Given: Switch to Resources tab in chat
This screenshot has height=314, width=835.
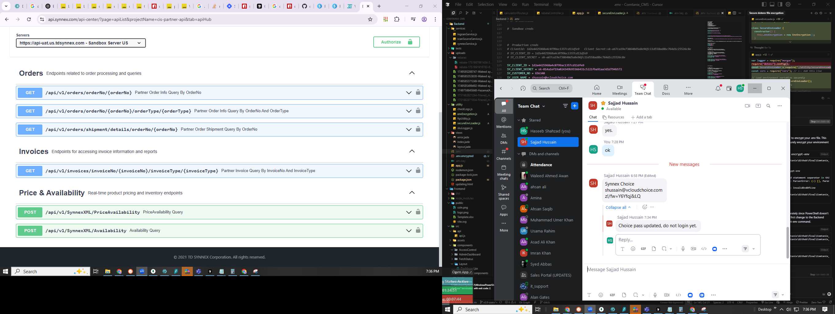Looking at the screenshot, I should [x=613, y=117].
